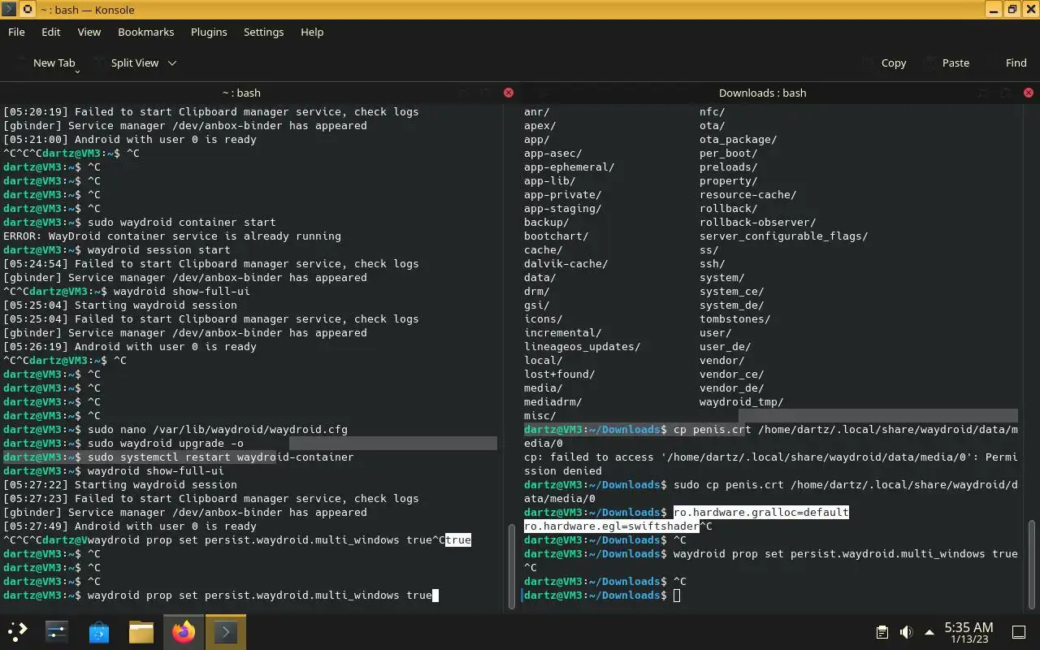1040x650 pixels.
Task: Expand the Split View chevron
Action: click(x=172, y=63)
